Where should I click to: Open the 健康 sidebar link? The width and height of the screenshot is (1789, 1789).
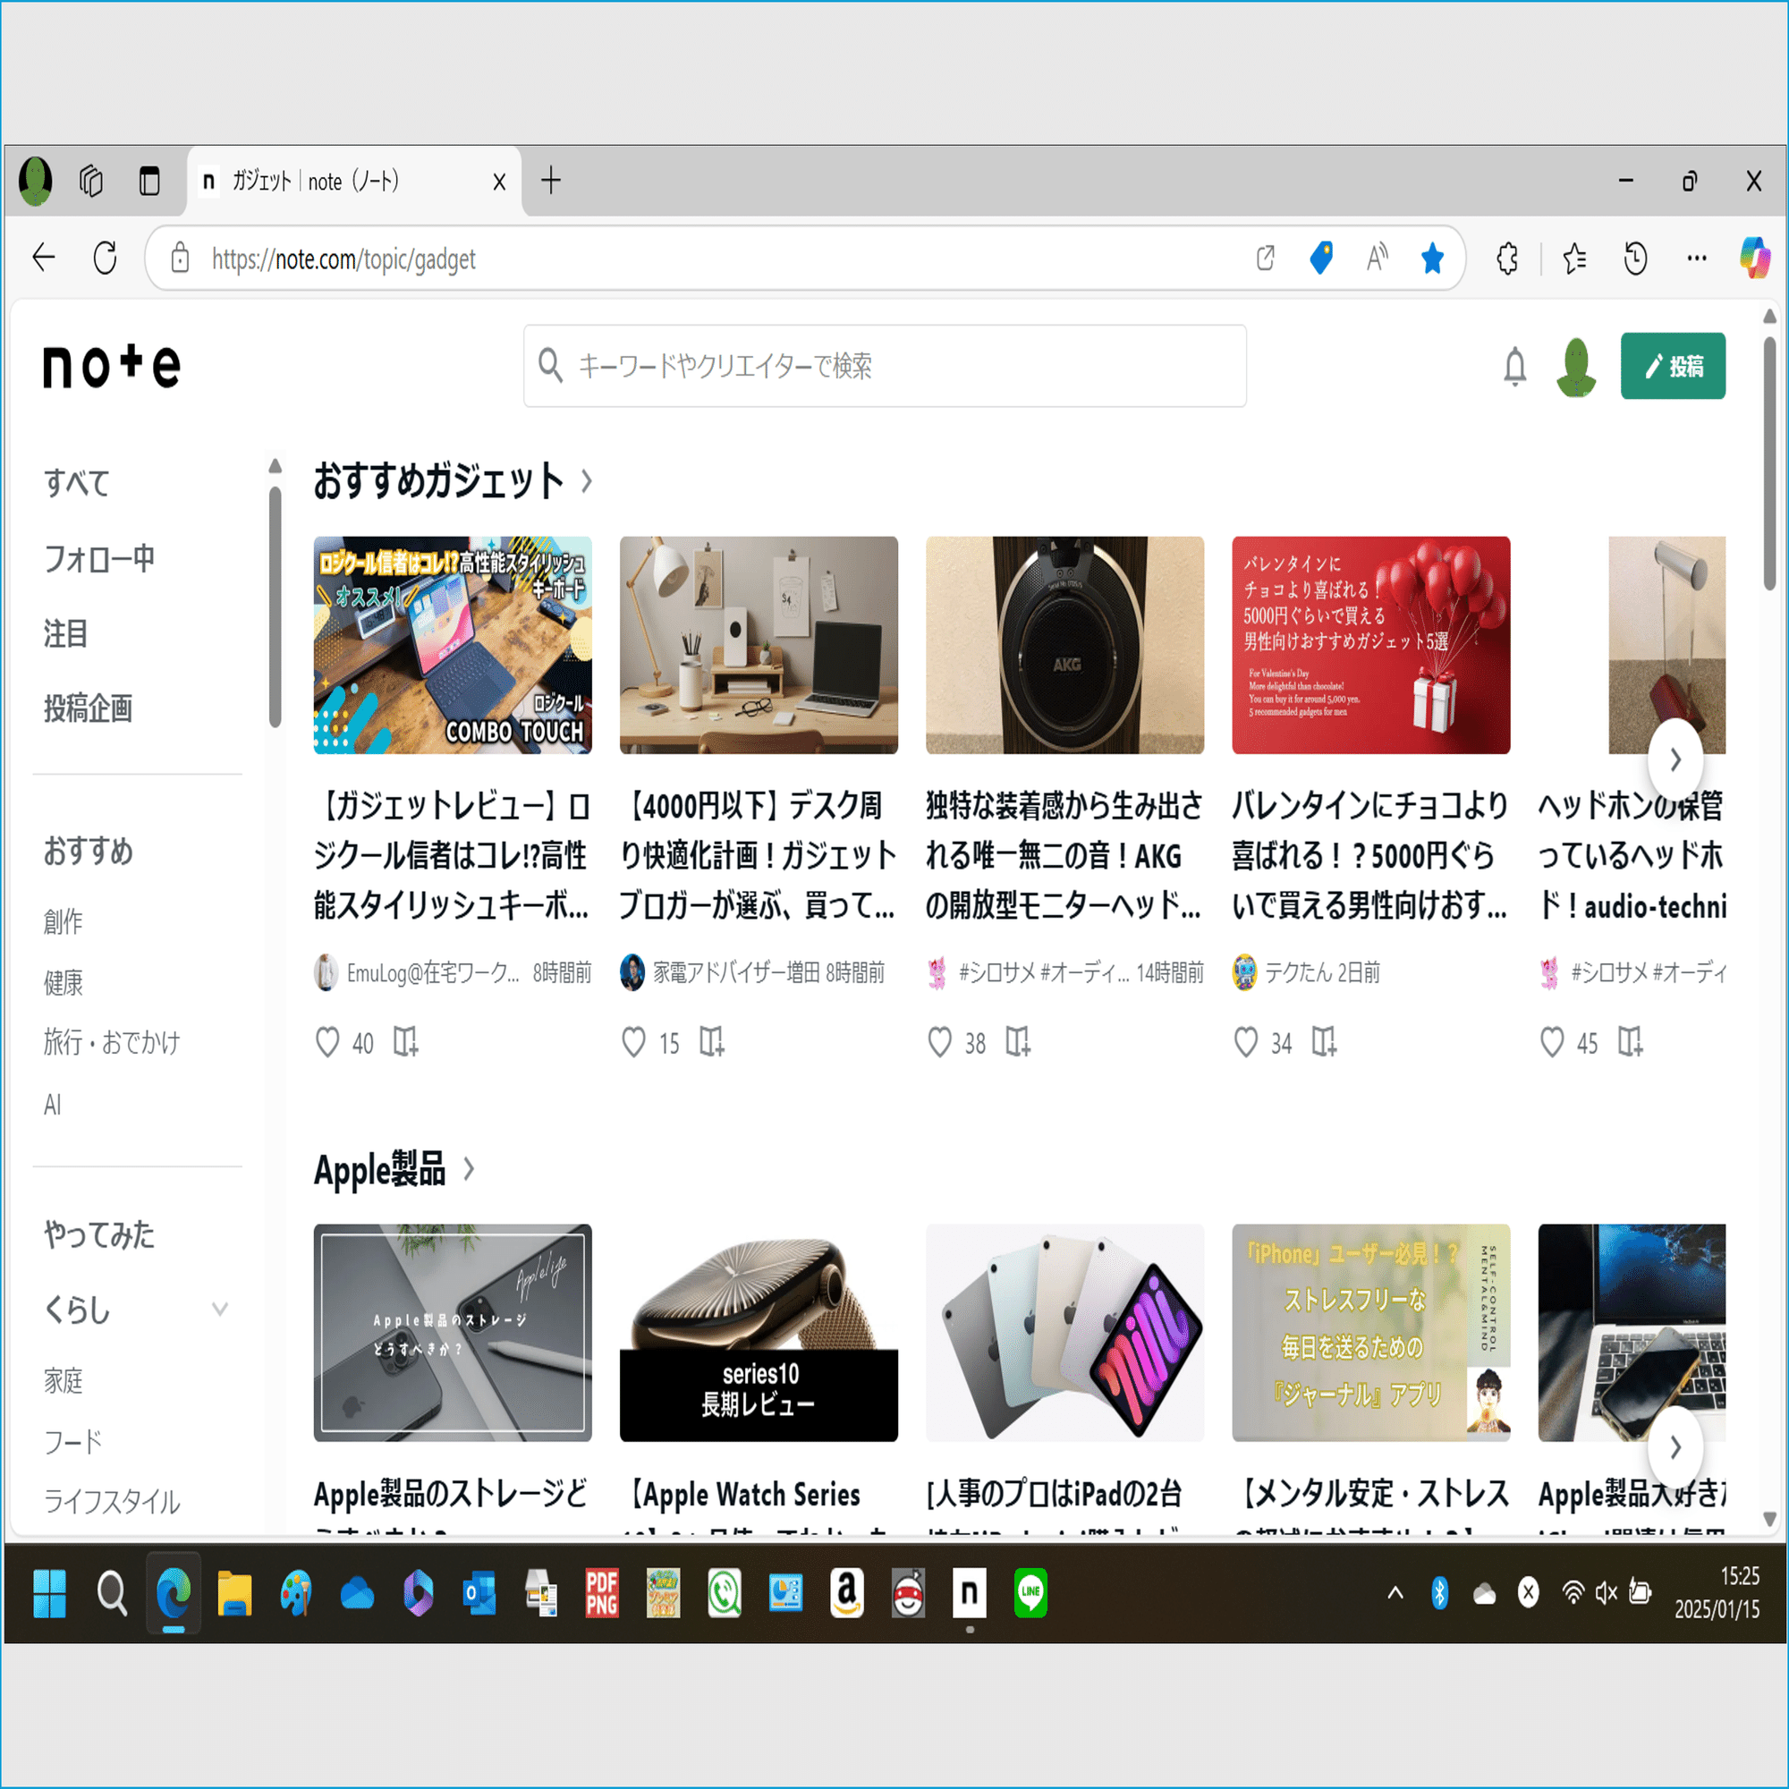tap(63, 982)
